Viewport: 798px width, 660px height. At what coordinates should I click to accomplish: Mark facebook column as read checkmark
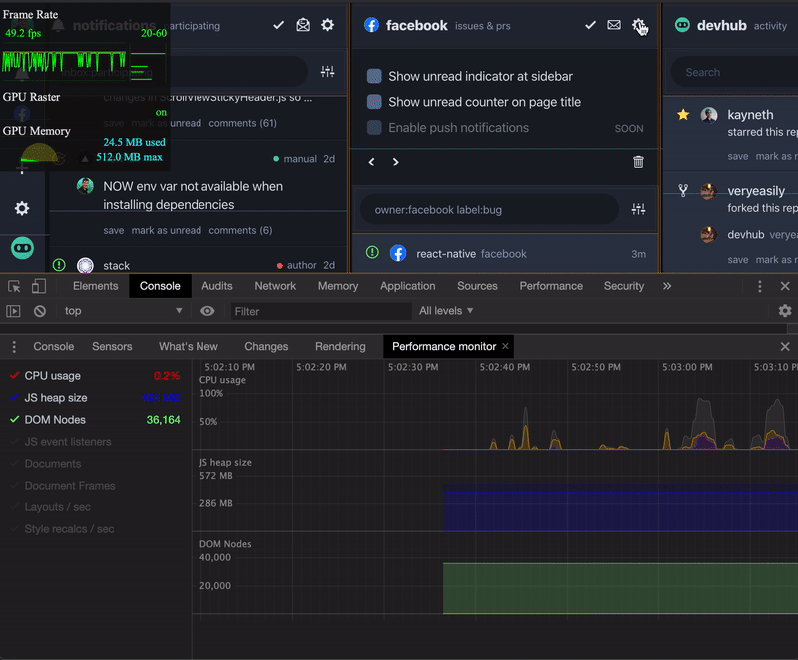pos(590,25)
